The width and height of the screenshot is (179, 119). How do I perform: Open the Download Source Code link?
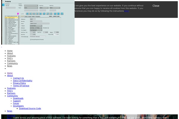coord(30,108)
